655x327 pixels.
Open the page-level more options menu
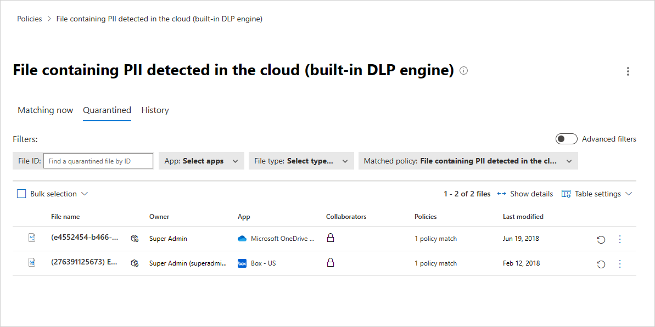(x=628, y=71)
